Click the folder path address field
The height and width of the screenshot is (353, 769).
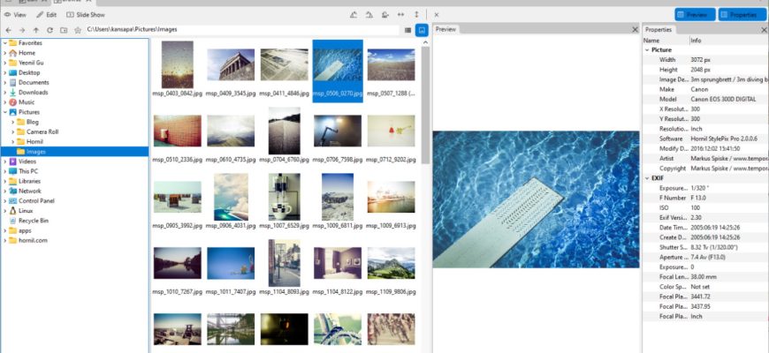click(242, 30)
